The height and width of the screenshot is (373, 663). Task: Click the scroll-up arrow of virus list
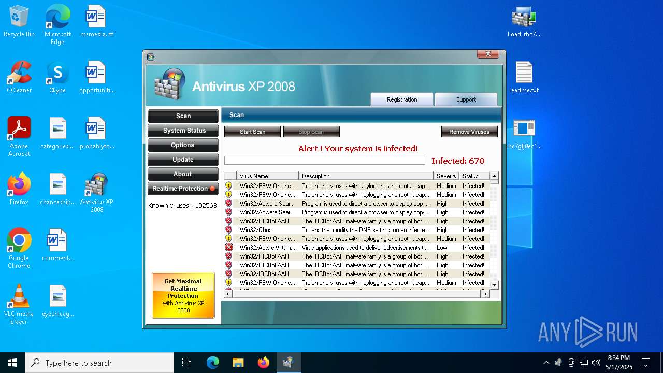click(494, 176)
